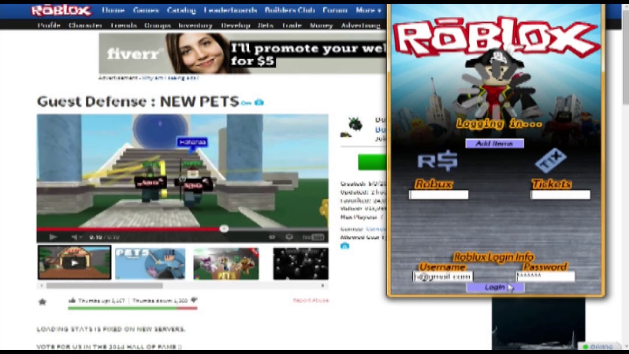Image resolution: width=629 pixels, height=354 pixels.
Task: Click the Tickets amount input field
Action: click(x=560, y=195)
